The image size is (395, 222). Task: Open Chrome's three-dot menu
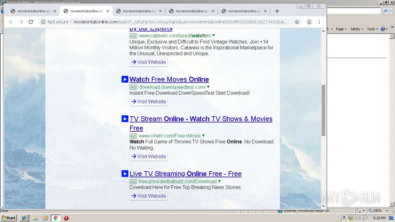tap(319, 22)
